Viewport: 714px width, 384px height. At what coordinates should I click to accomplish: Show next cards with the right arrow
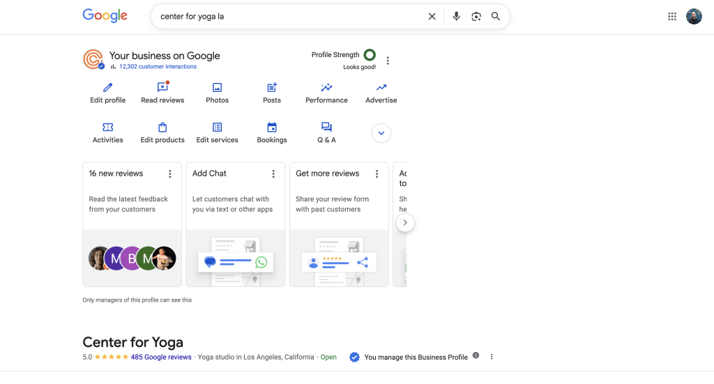[x=405, y=222]
